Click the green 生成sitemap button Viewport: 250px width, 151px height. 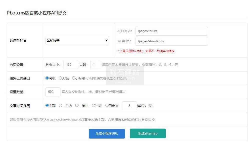147,133
